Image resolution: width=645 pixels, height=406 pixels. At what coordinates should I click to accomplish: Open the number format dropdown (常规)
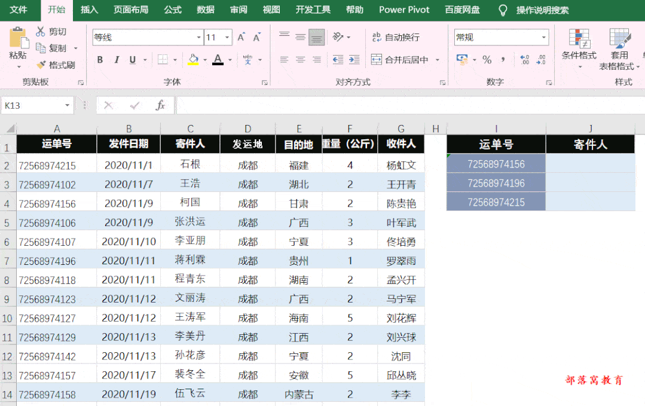click(x=544, y=38)
